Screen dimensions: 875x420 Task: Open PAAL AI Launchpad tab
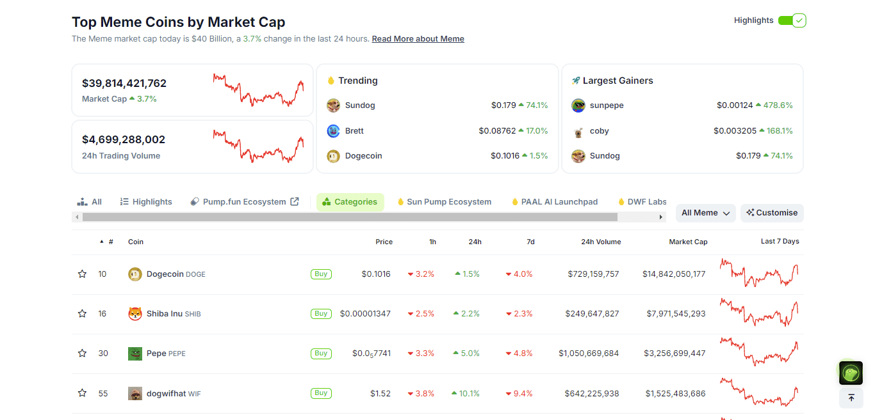(x=555, y=202)
